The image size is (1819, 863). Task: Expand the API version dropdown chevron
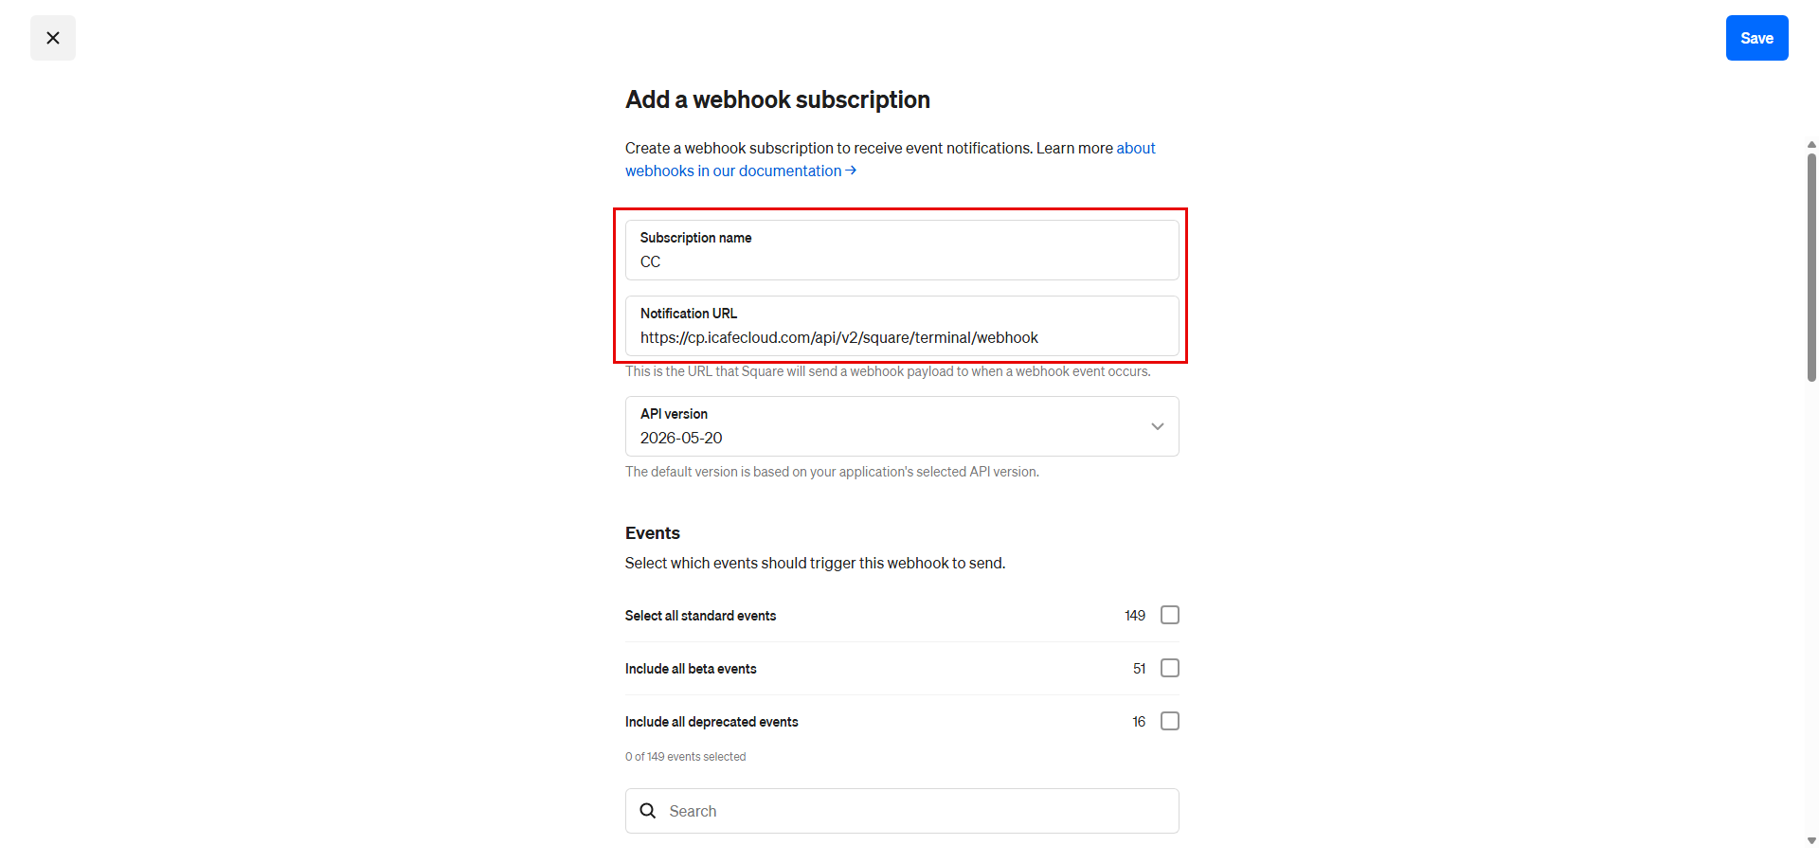(1157, 426)
